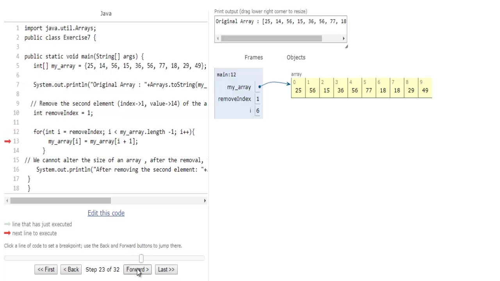This screenshot has width=500, height=281.
Task: Click the code pane horizontal scrollbar thumb
Action: 61,201
